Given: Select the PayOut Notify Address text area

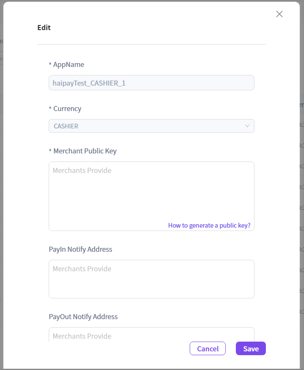Looking at the screenshot, I should click(151, 334).
